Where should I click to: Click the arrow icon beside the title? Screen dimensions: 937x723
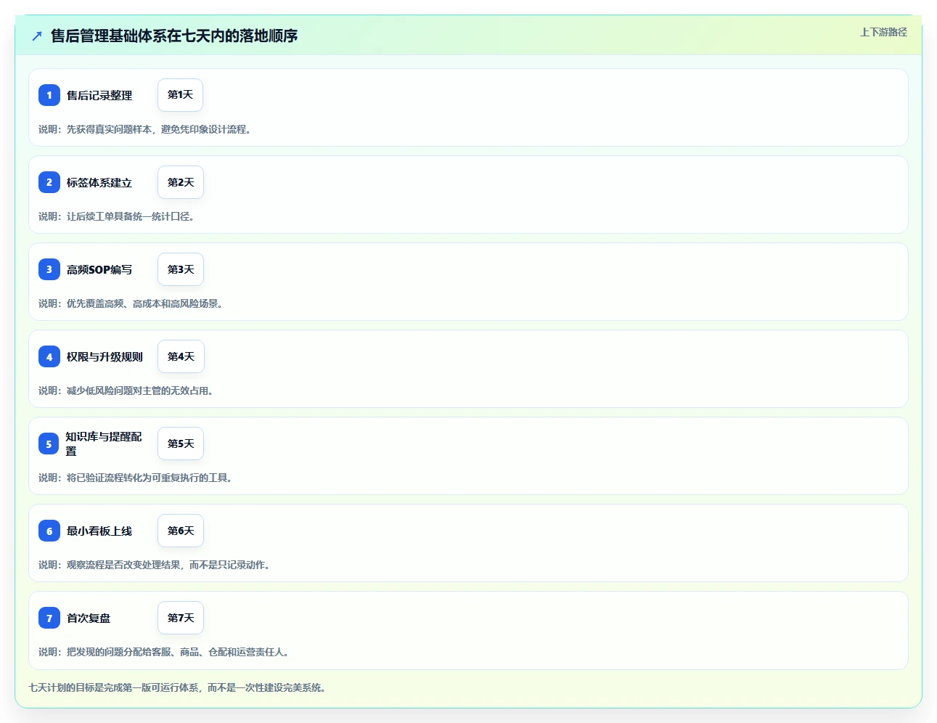coord(37,36)
